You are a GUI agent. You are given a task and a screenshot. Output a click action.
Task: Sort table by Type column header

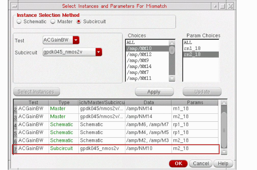point(64,103)
